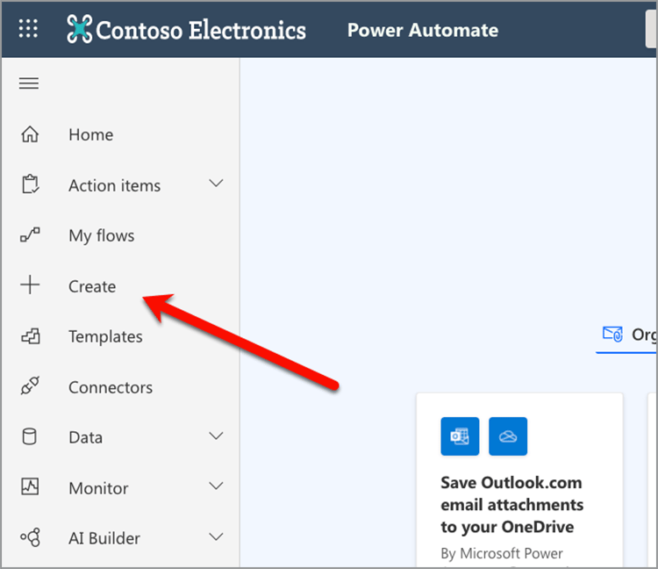Click the Monitor chart icon
The image size is (658, 569).
click(x=30, y=487)
